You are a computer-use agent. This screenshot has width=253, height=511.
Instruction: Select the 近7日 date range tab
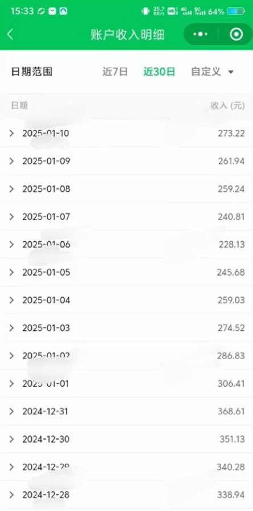tap(115, 71)
